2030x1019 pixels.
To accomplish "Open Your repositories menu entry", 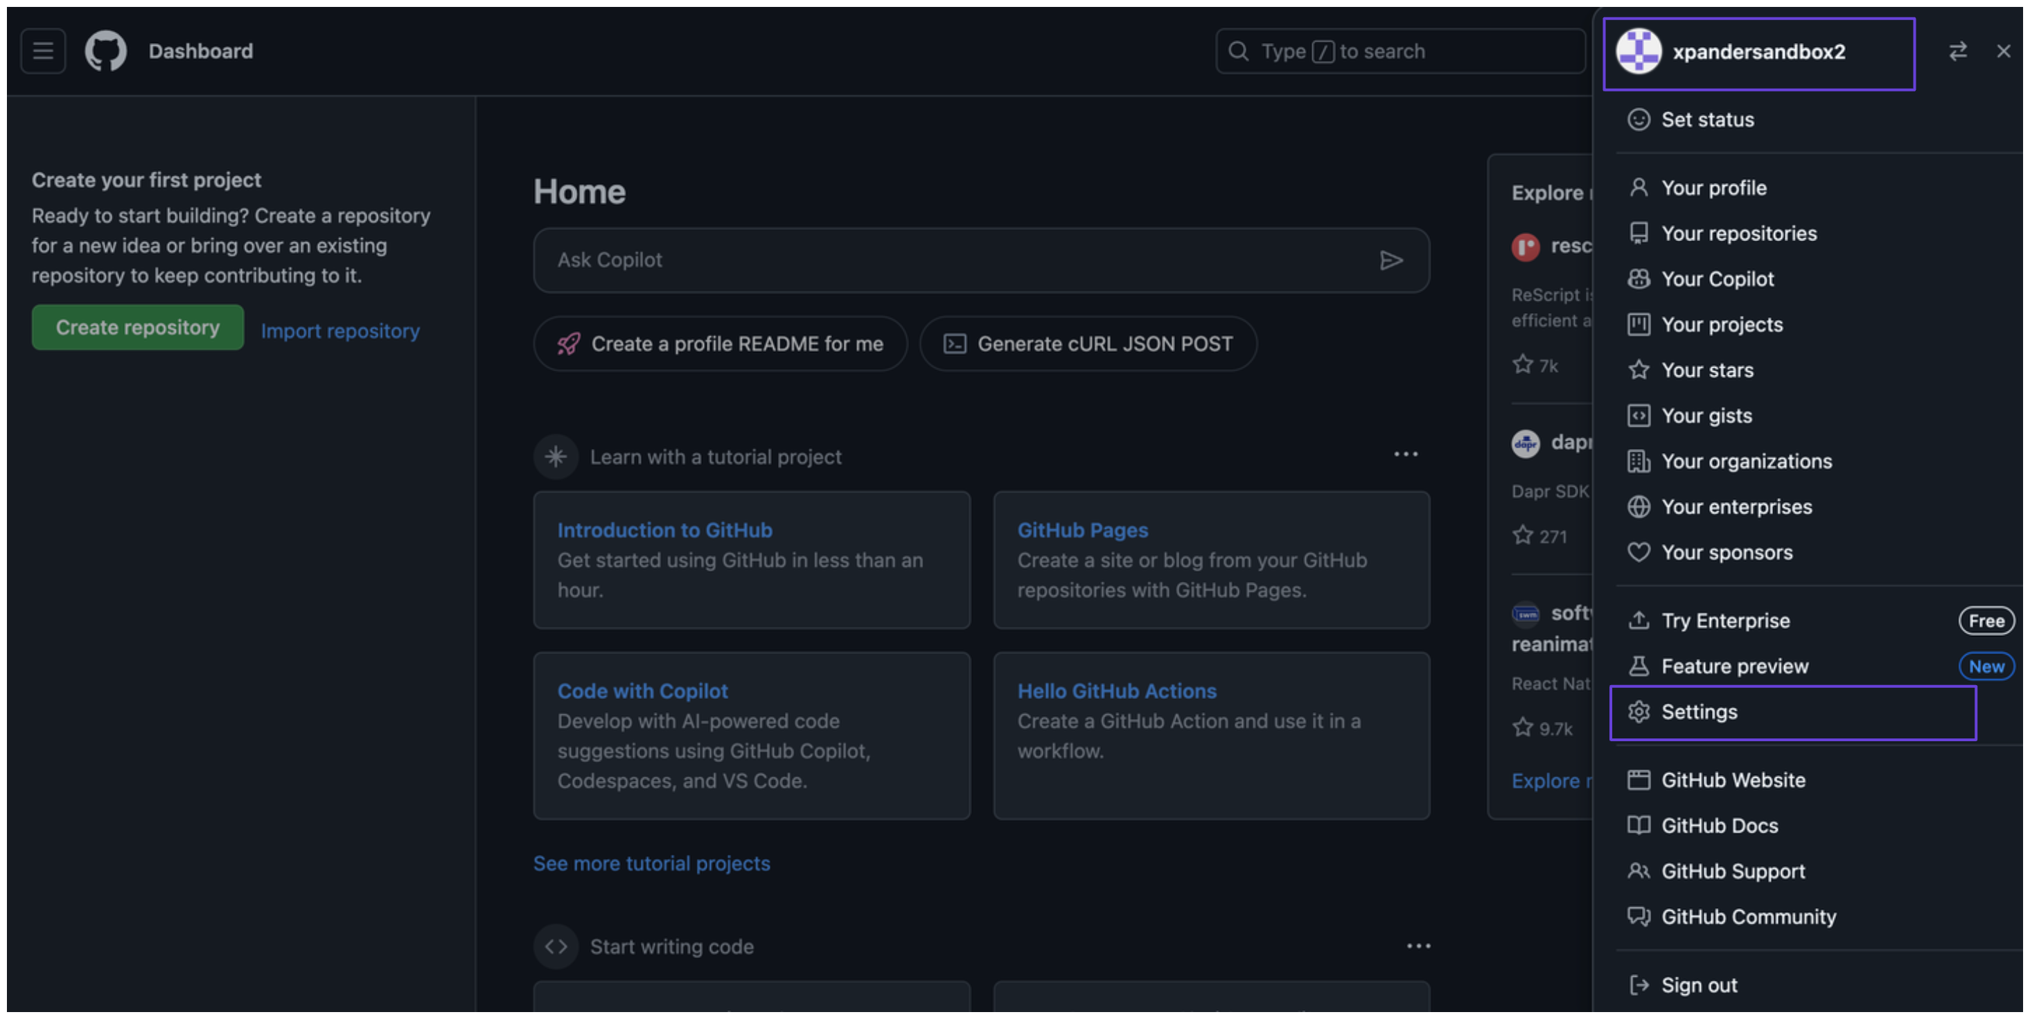I will tap(1738, 234).
